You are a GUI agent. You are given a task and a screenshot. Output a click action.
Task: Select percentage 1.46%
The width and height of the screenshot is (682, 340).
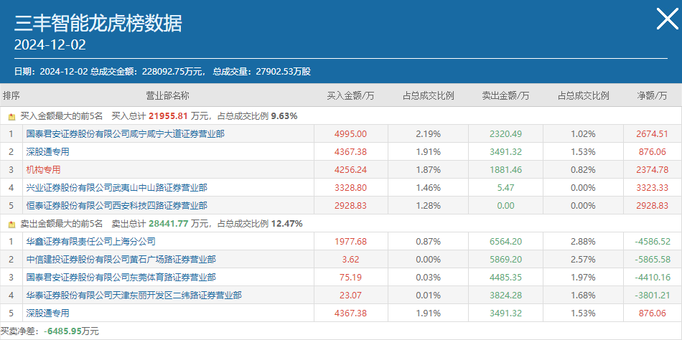coord(429,187)
